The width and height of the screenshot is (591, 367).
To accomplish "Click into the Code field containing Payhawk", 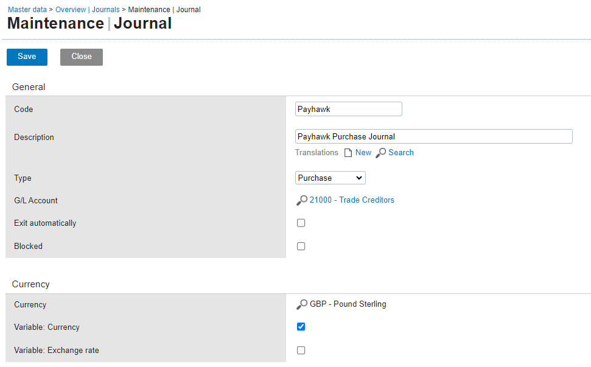I will tap(349, 109).
